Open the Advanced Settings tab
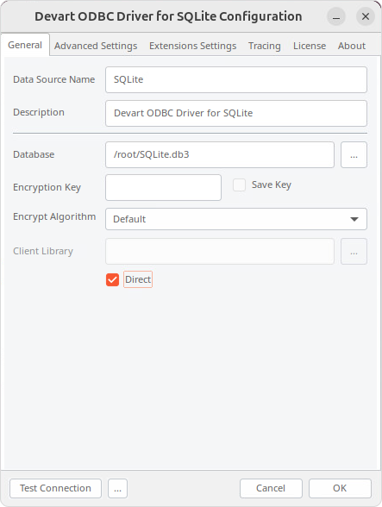The width and height of the screenshot is (382, 507). [x=96, y=46]
